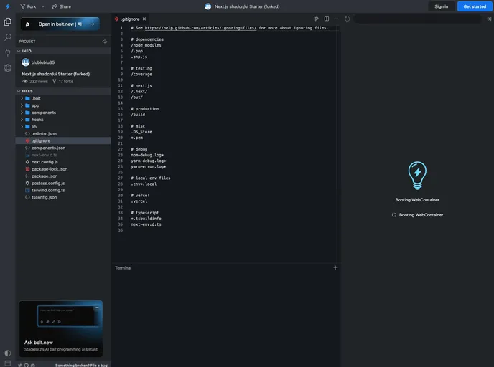Viewport: 494px width, 367px height.
Task: Toggle the bottom panel layout icon
Action: click(x=8, y=363)
